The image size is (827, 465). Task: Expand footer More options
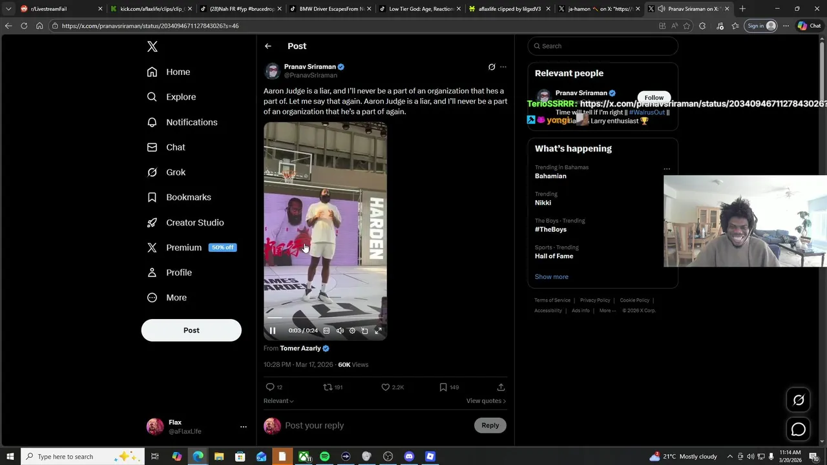click(607, 311)
